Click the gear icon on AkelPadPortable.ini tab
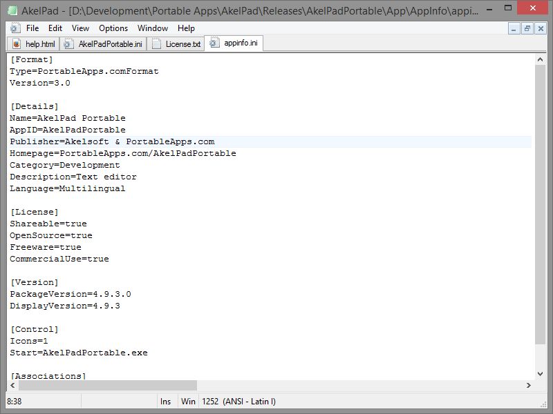 (x=68, y=42)
